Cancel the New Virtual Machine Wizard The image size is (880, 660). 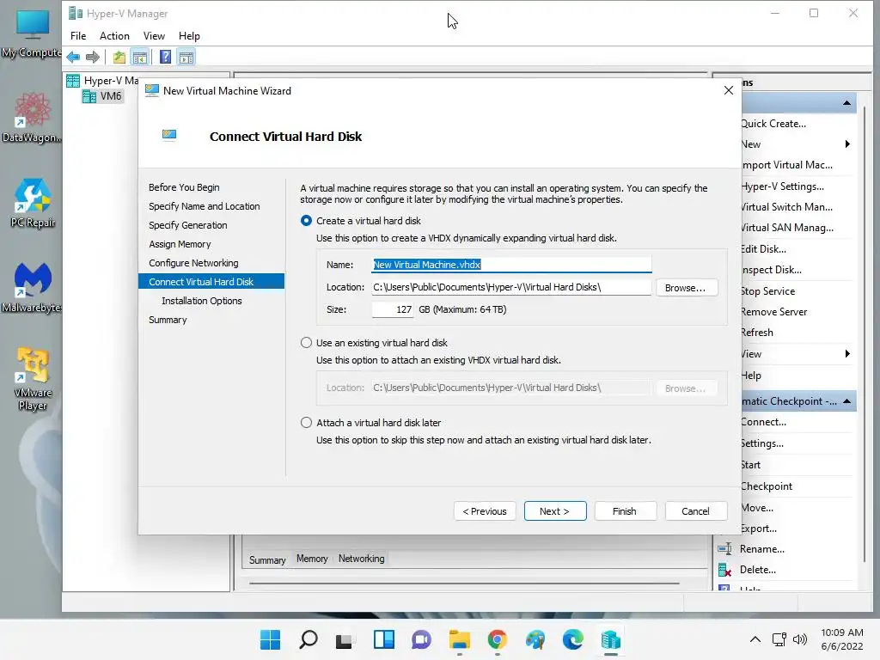(696, 511)
